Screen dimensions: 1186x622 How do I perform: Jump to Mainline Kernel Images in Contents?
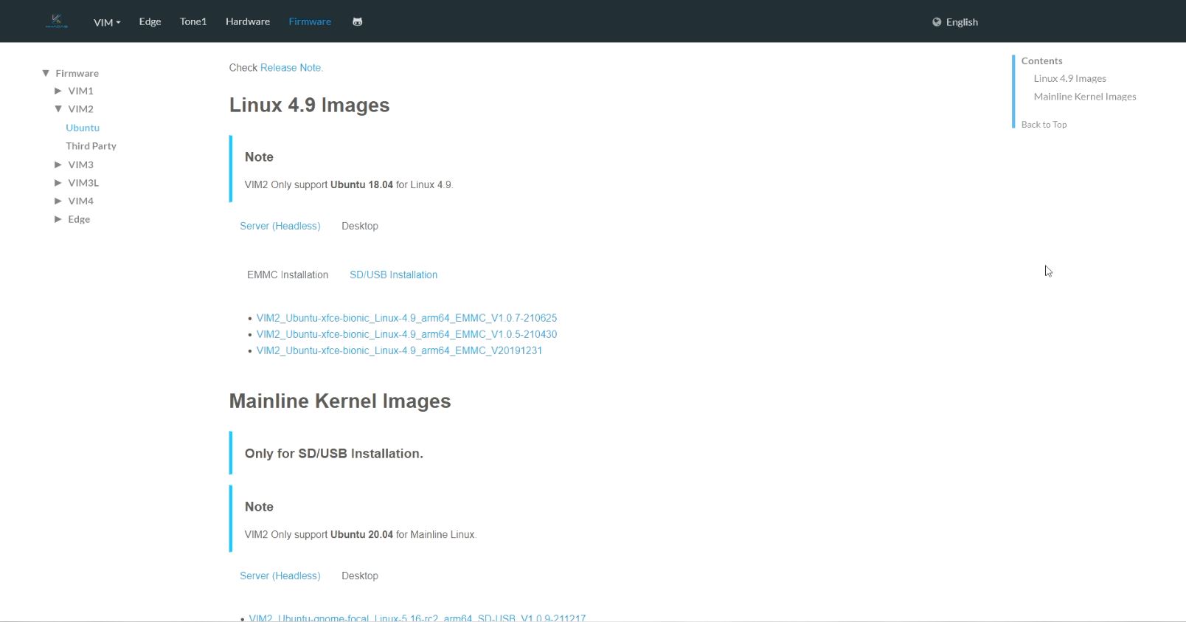(x=1084, y=97)
